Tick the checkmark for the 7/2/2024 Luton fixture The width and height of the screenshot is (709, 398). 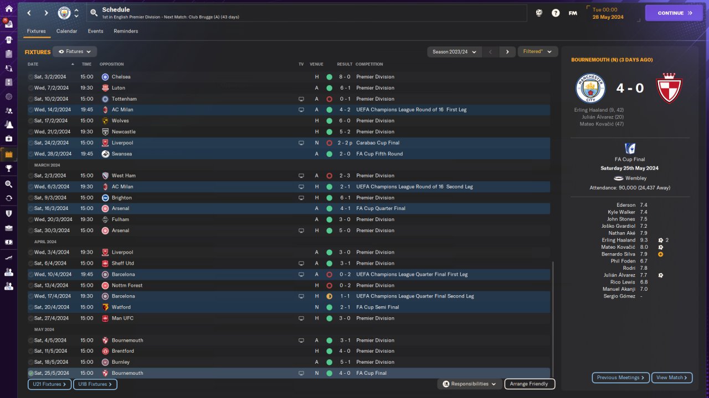[31, 88]
